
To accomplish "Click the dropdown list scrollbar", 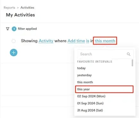I will coord(132,63).
